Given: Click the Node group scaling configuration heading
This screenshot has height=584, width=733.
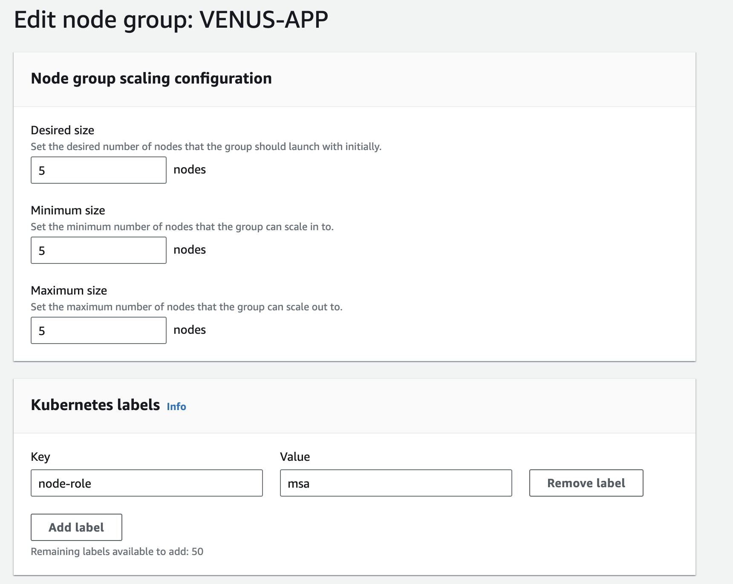Looking at the screenshot, I should click(x=151, y=78).
